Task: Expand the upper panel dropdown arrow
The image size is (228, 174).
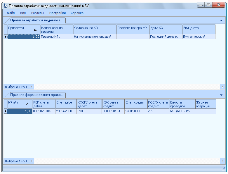Action: coord(221,20)
